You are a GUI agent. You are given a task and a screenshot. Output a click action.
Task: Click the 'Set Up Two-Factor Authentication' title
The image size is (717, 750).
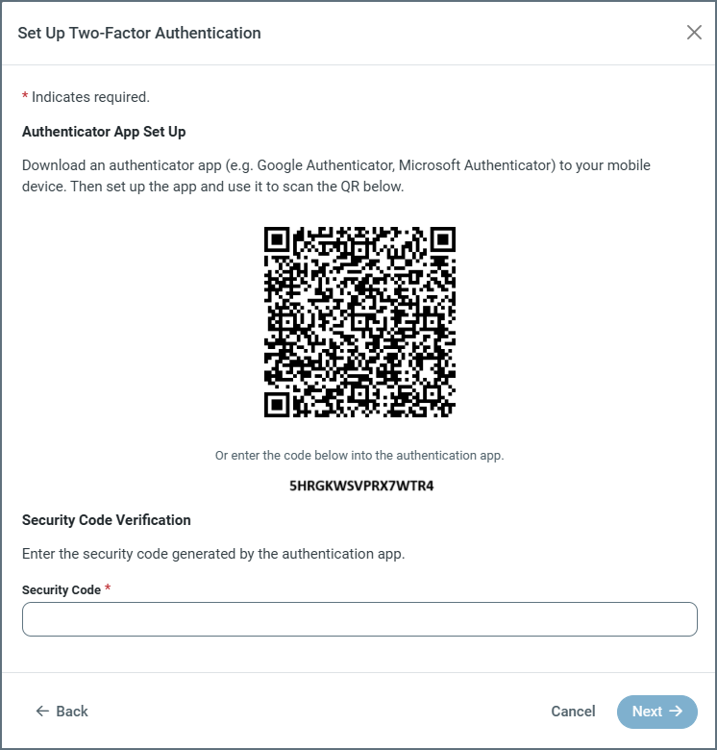point(139,33)
